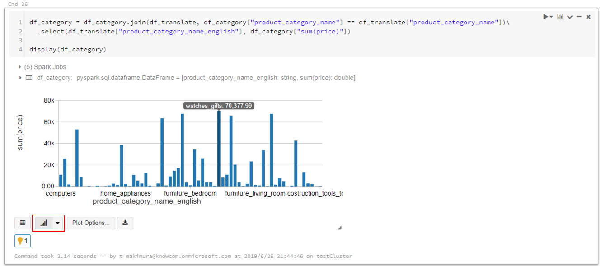Click the tall furniture_living_room bar
Screen dimensions: 601x266
[272, 150]
